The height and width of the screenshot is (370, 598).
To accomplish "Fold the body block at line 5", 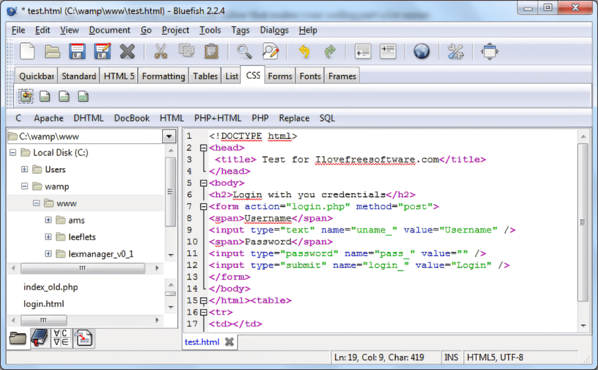I will click(204, 183).
